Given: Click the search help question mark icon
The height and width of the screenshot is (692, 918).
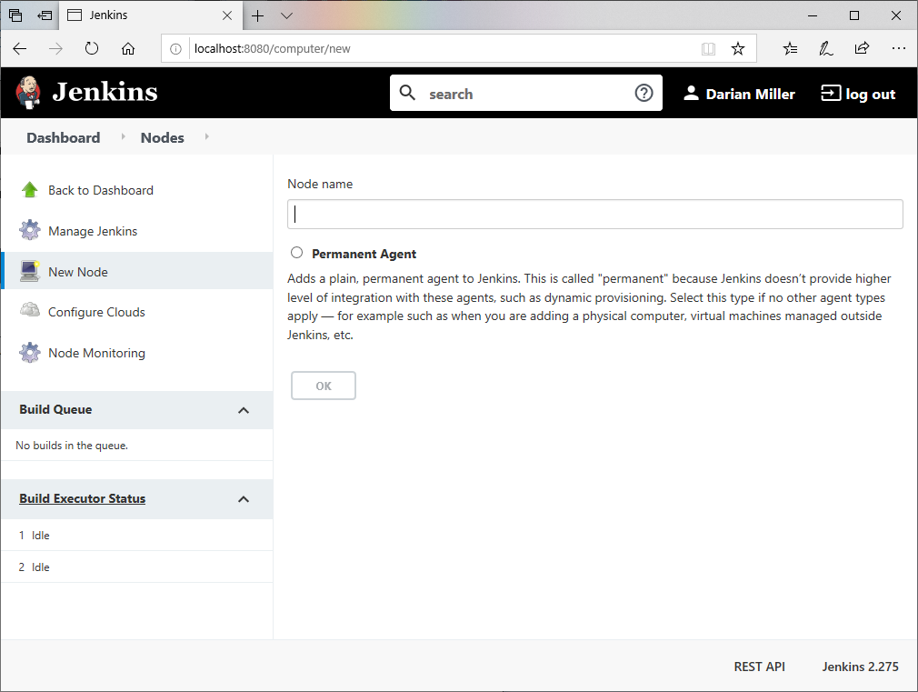Looking at the screenshot, I should [x=644, y=94].
